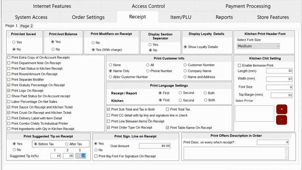The width and height of the screenshot is (302, 170).
Task: Uncheck Print Gratuity Percentage On Receipt
Action: [8, 85]
